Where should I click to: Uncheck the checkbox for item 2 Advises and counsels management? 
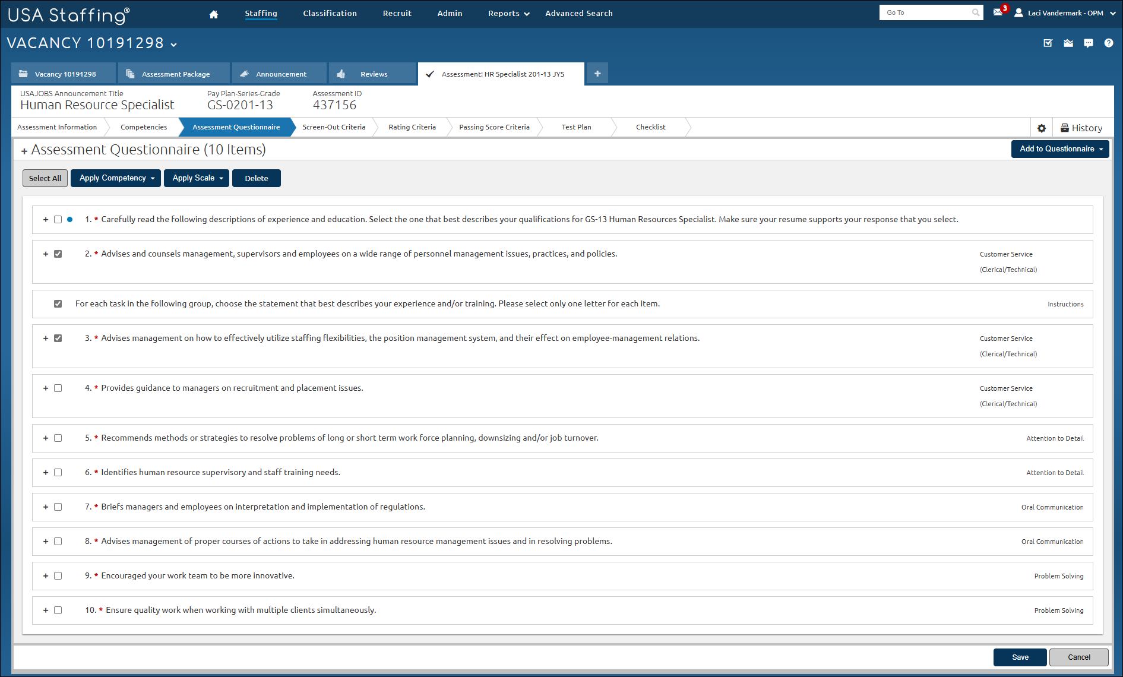coord(58,254)
